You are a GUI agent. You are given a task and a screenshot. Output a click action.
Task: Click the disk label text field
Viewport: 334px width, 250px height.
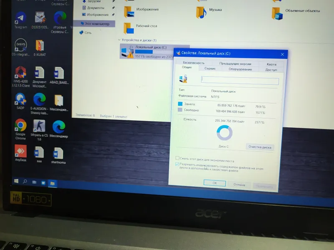tap(240, 80)
